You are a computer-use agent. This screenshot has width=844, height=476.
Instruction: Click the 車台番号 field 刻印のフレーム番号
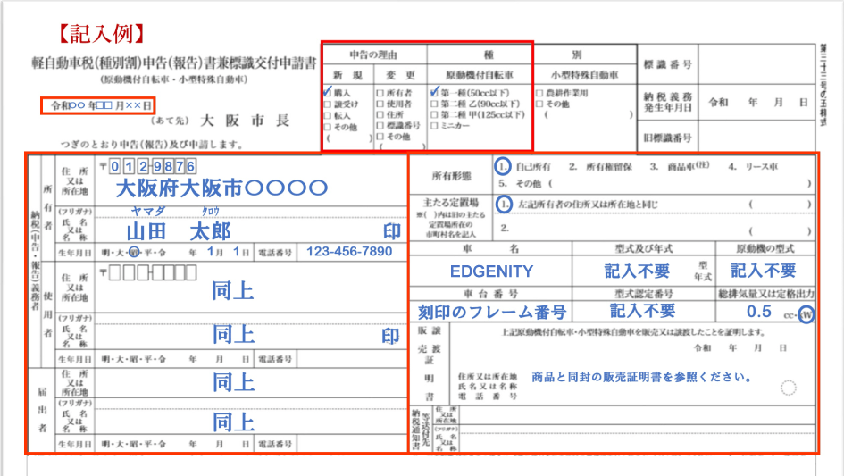click(491, 312)
